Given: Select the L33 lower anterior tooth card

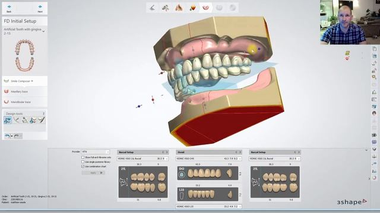Looking at the screenshot, I should tap(208, 194).
